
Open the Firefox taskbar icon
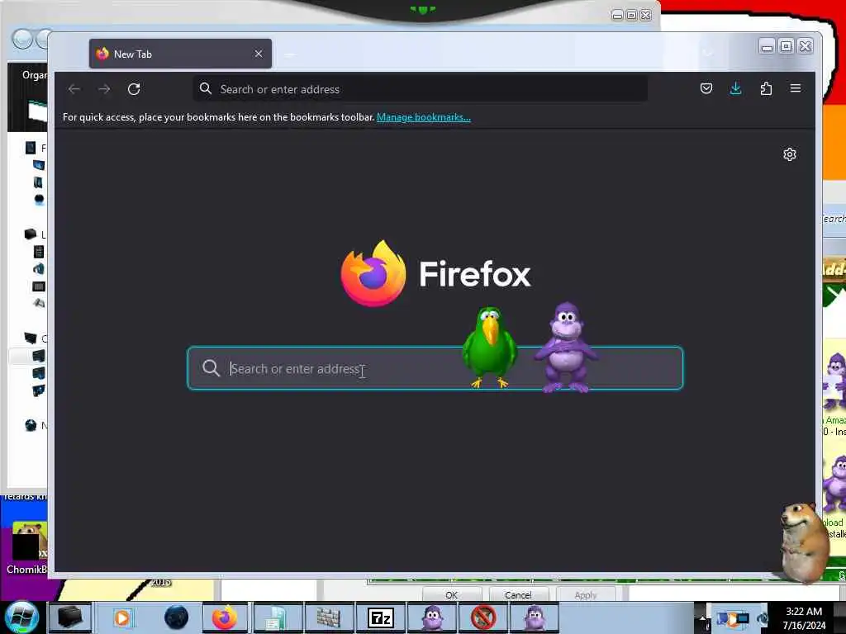[x=225, y=617]
